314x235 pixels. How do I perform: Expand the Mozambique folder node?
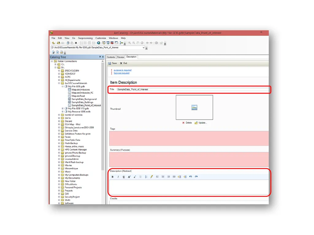(x=59, y=169)
